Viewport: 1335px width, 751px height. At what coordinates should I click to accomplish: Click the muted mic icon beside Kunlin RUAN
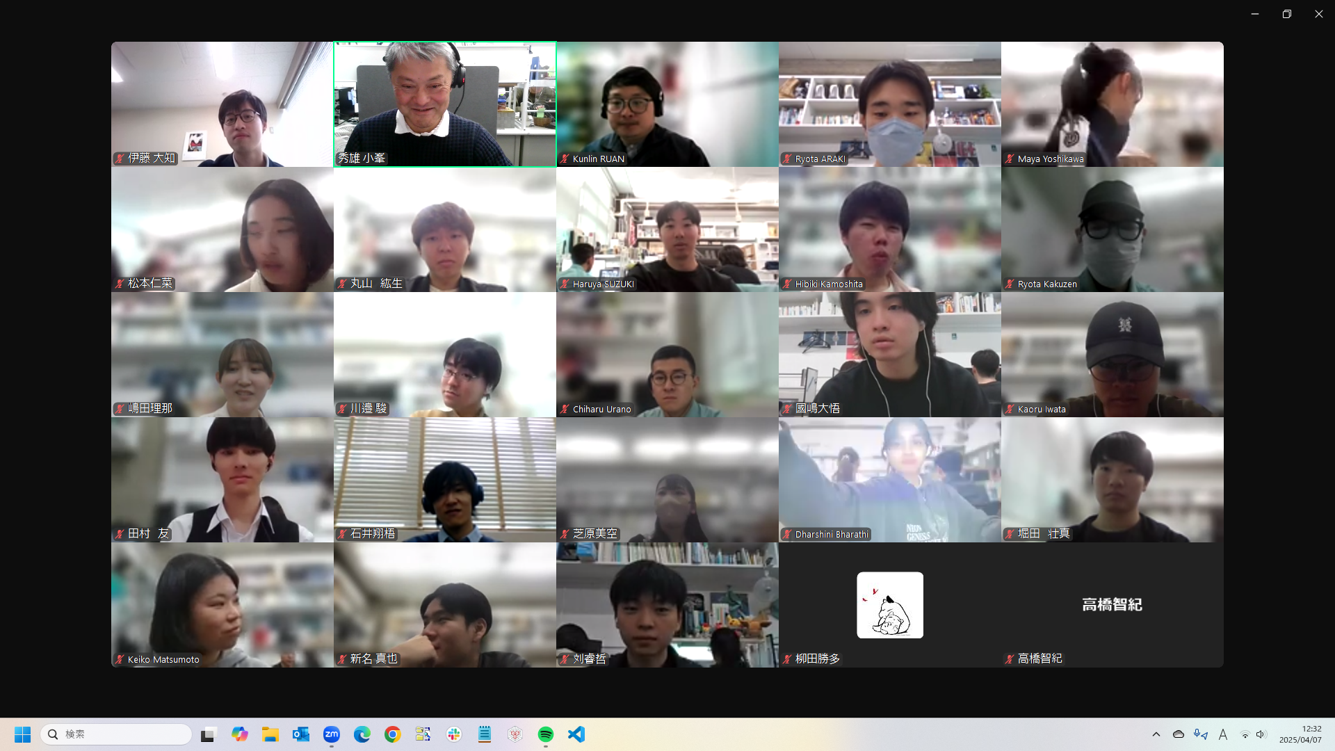coord(565,159)
